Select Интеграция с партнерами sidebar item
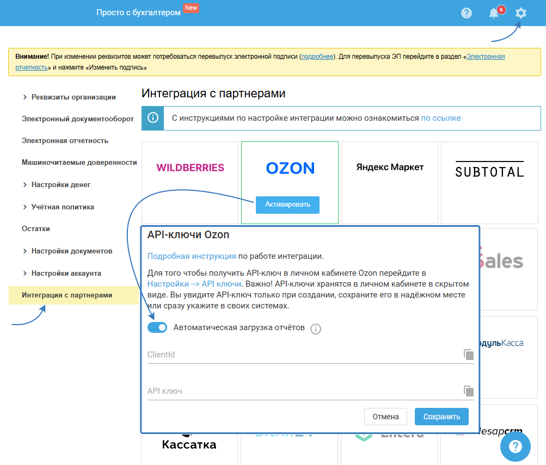 click(x=74, y=295)
